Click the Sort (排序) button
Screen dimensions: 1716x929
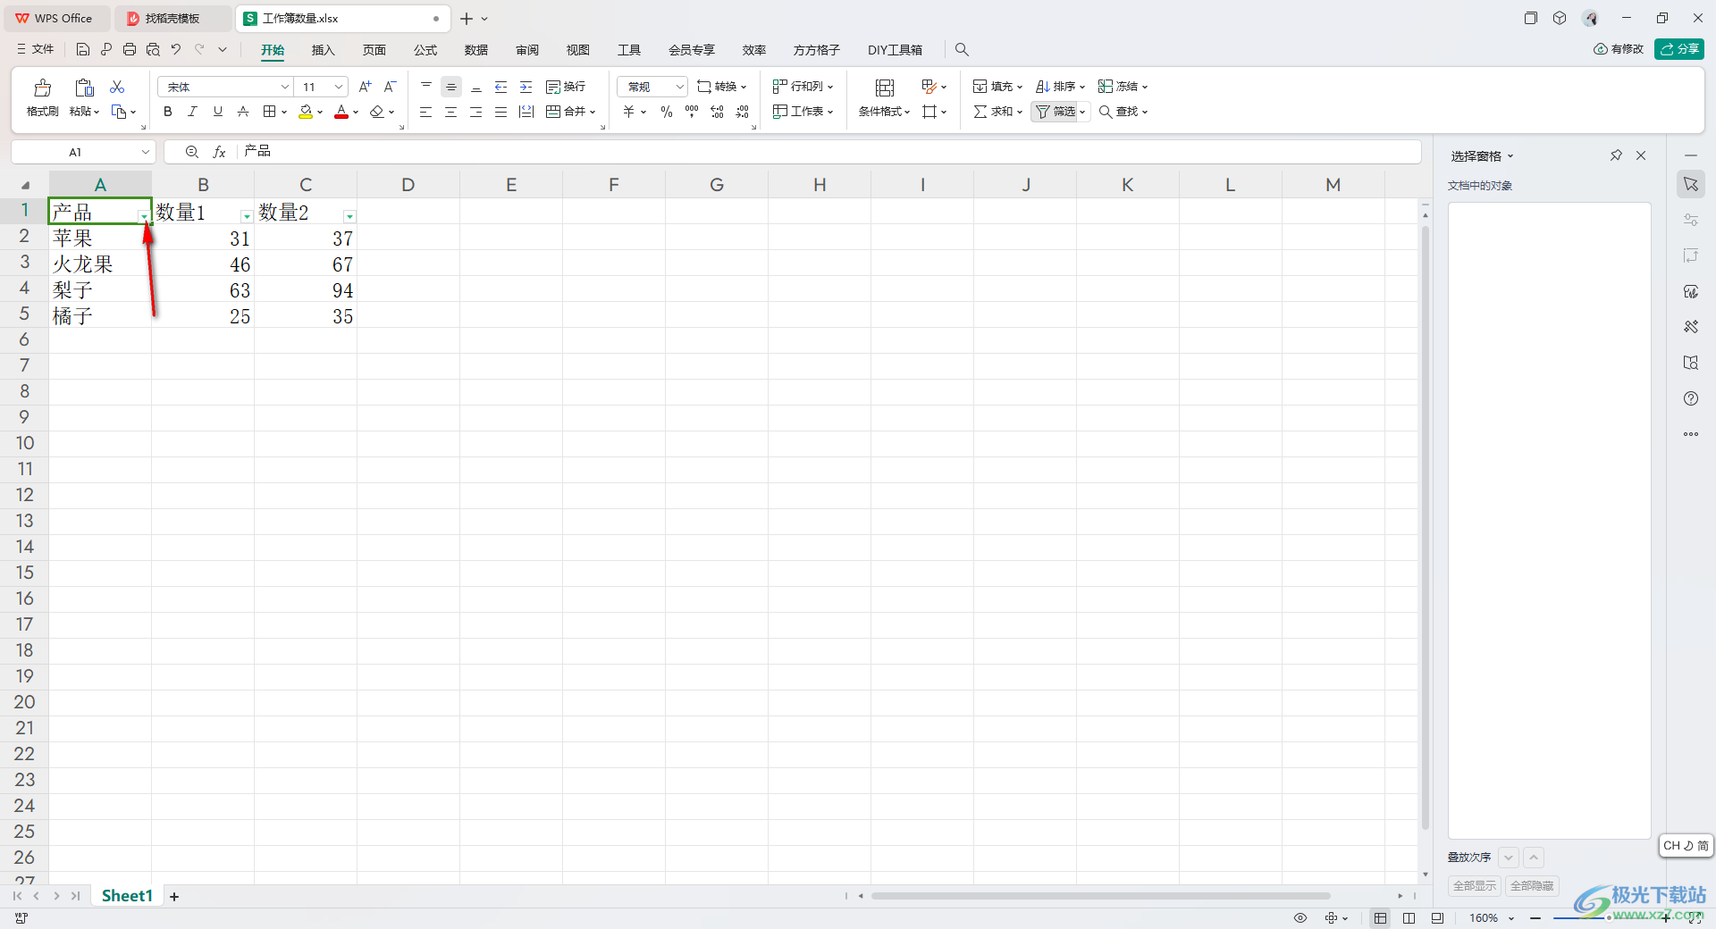pos(1060,87)
